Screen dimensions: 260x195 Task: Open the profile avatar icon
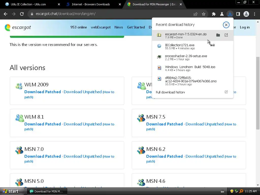point(246,14)
